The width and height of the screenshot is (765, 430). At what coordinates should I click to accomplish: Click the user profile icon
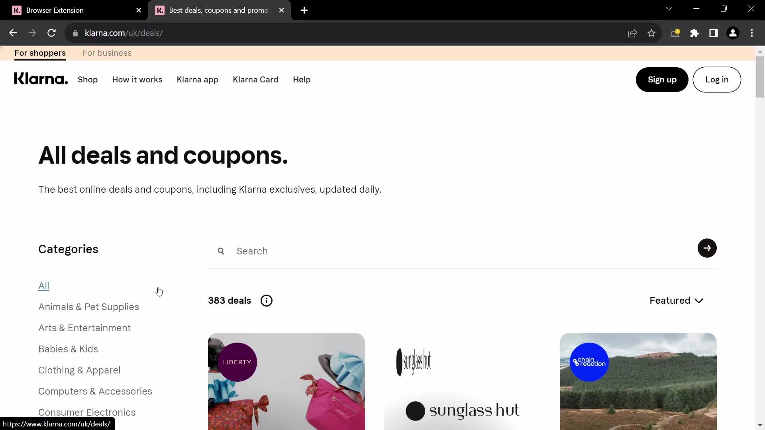tap(733, 33)
